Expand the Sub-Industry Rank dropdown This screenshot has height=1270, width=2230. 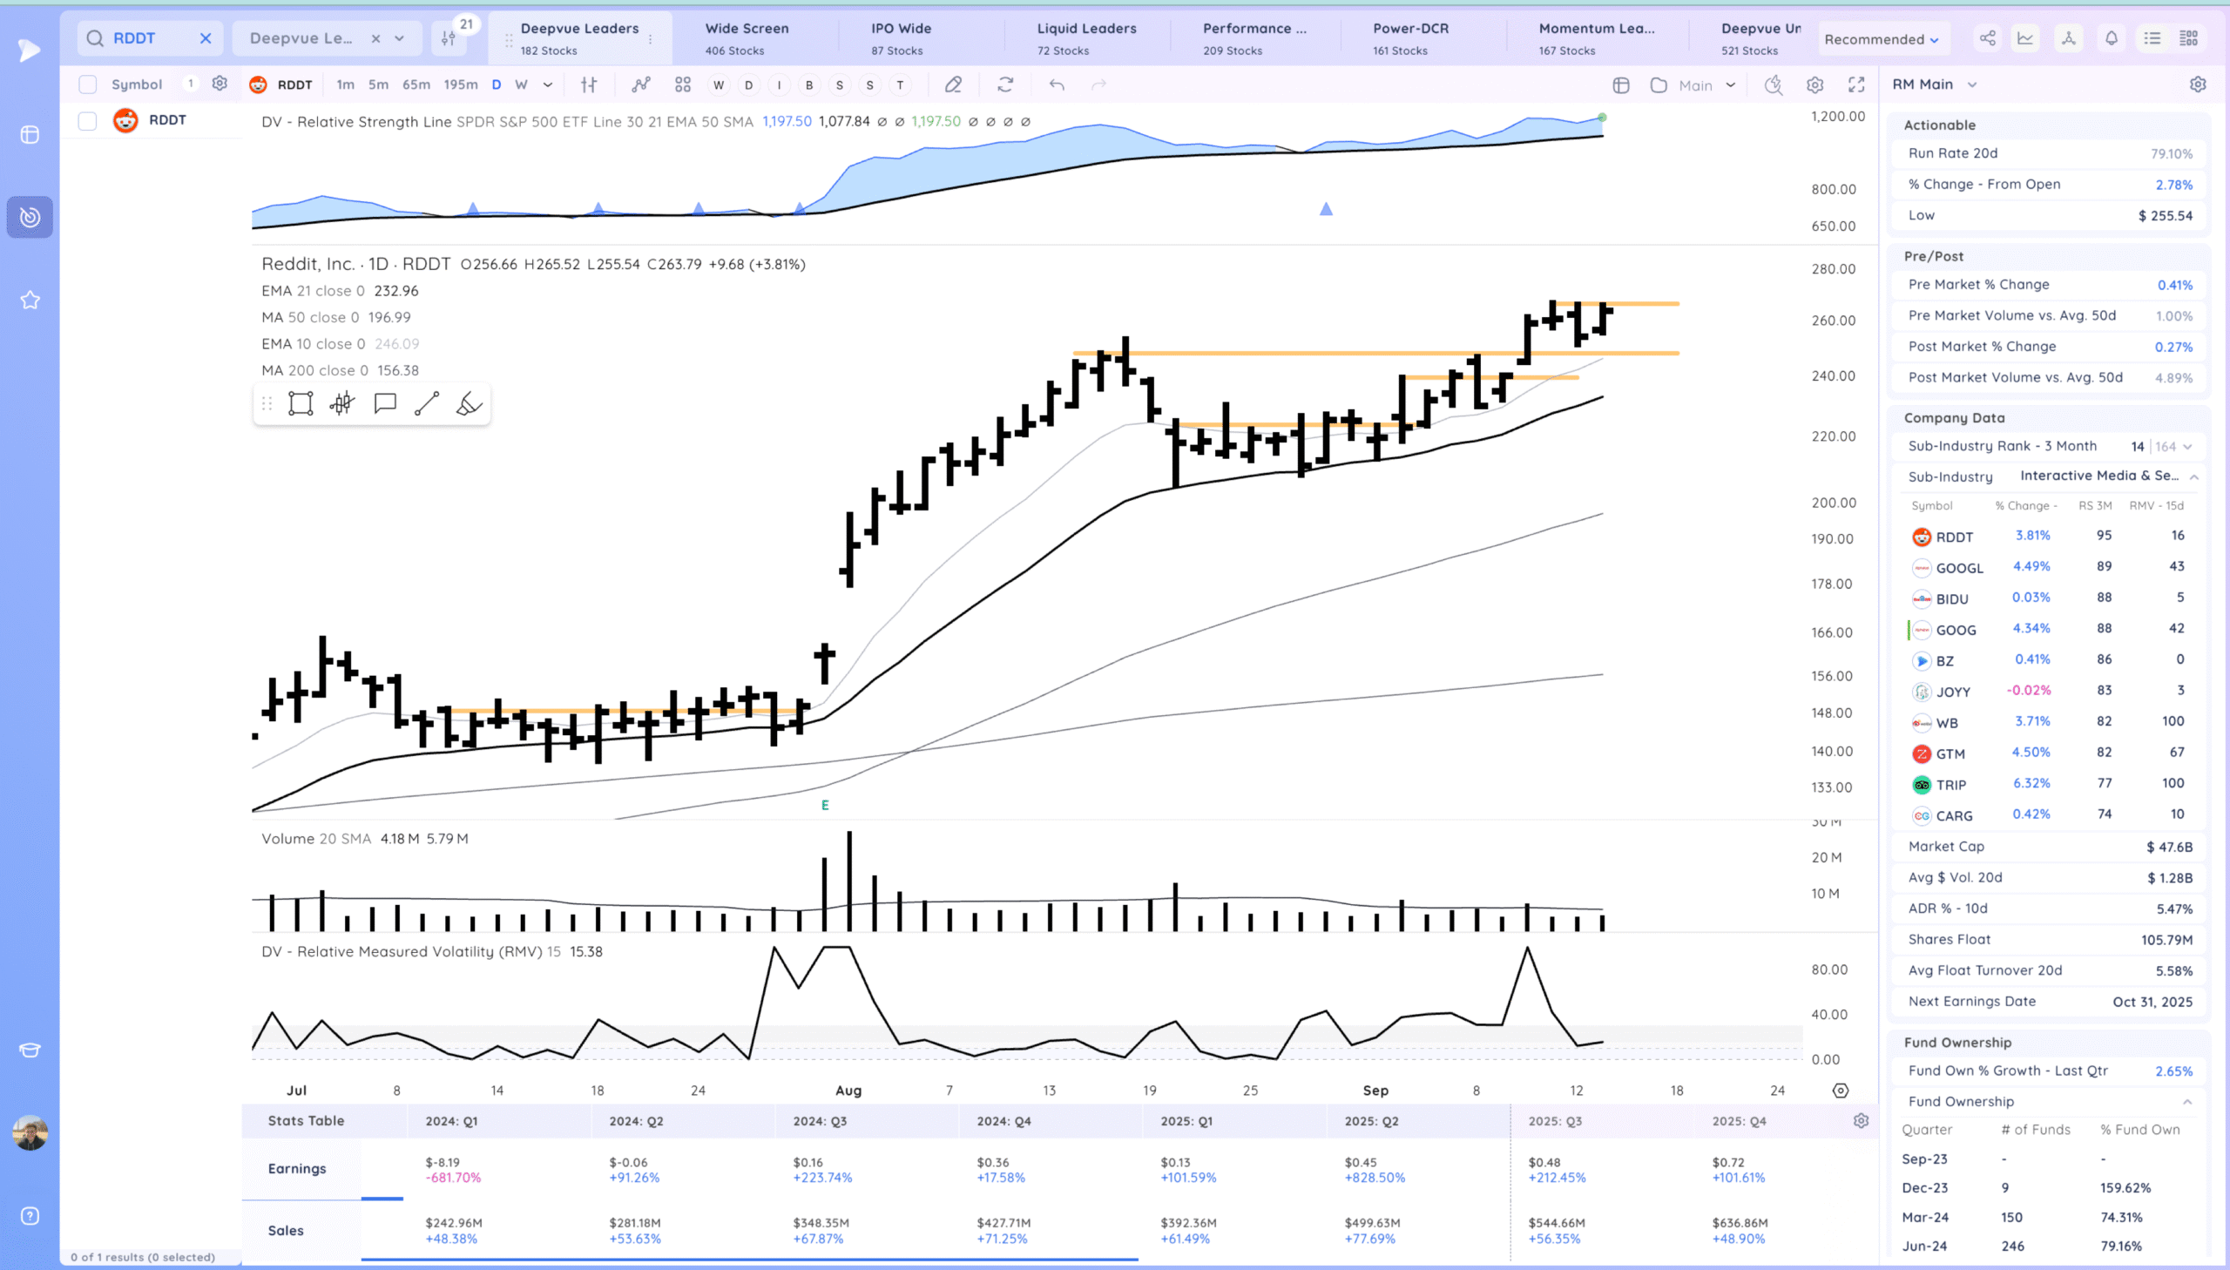2187,447
